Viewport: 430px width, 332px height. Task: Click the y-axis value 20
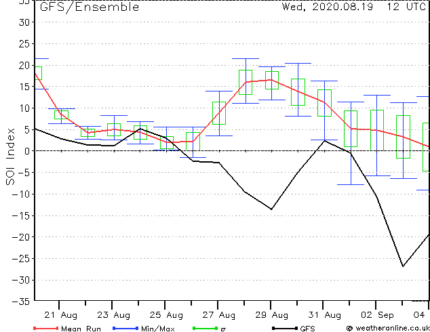click(24, 66)
